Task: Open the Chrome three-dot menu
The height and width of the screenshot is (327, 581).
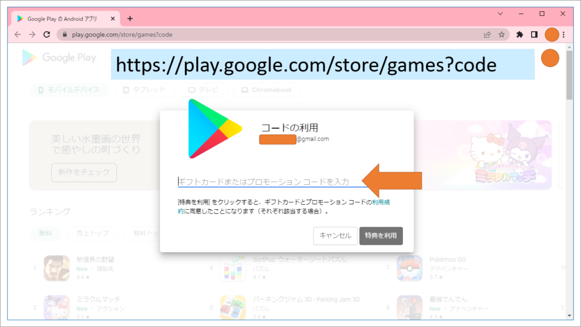Action: tap(563, 34)
